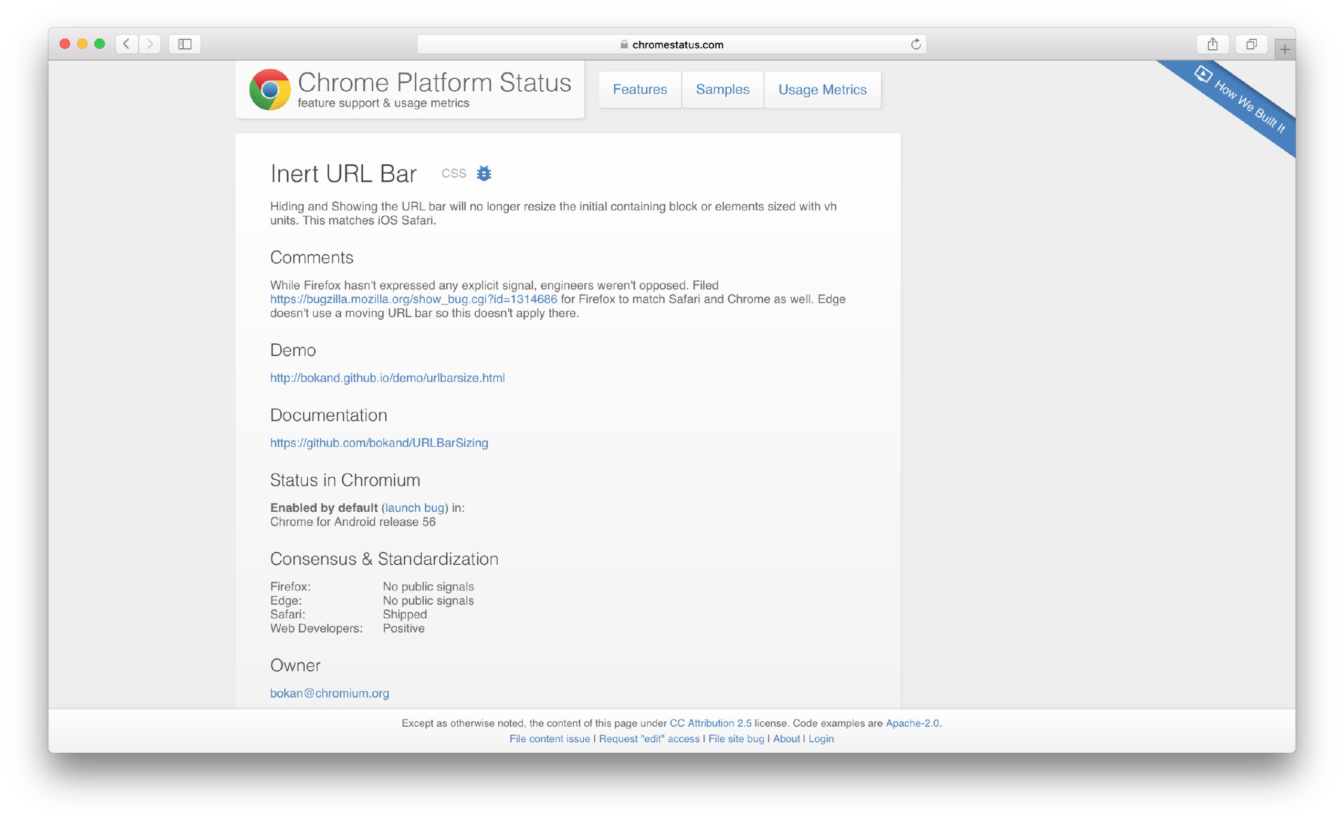1344x822 pixels.
Task: Click the Owner heading
Action: (x=295, y=665)
